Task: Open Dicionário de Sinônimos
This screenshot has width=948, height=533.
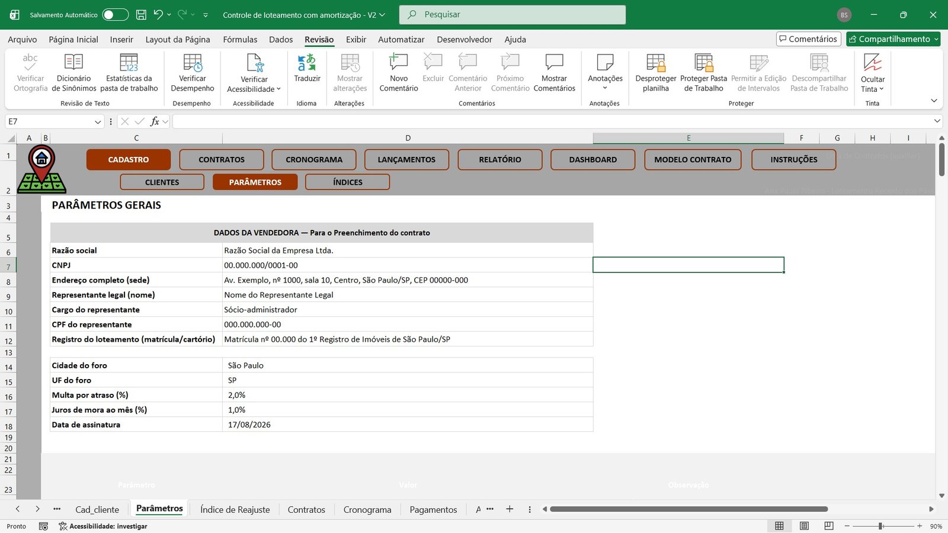Action: [73, 73]
